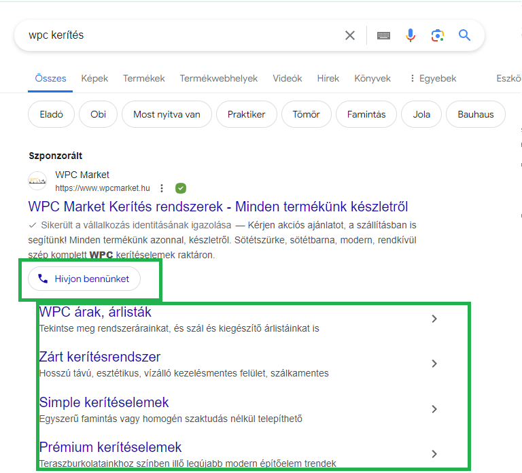Open chevron beside WPC árak, árlisták
The height and width of the screenshot is (473, 522).
pos(434,319)
